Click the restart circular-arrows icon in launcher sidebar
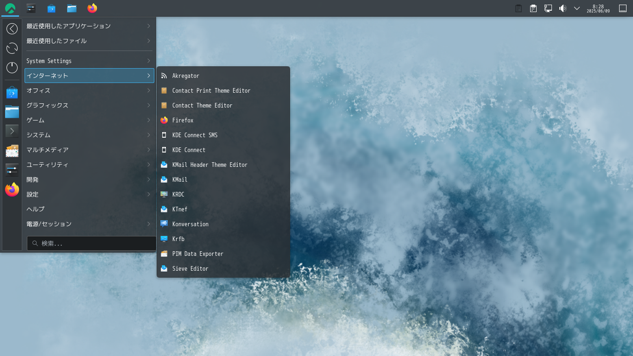633x356 pixels. tap(12, 48)
